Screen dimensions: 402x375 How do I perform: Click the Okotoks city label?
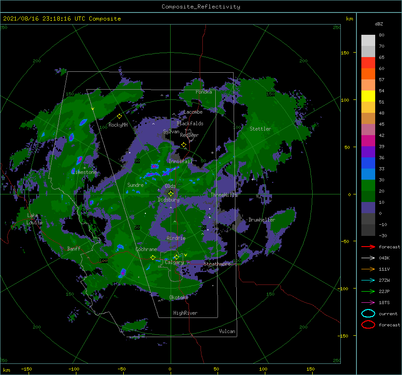pyautogui.click(x=179, y=297)
